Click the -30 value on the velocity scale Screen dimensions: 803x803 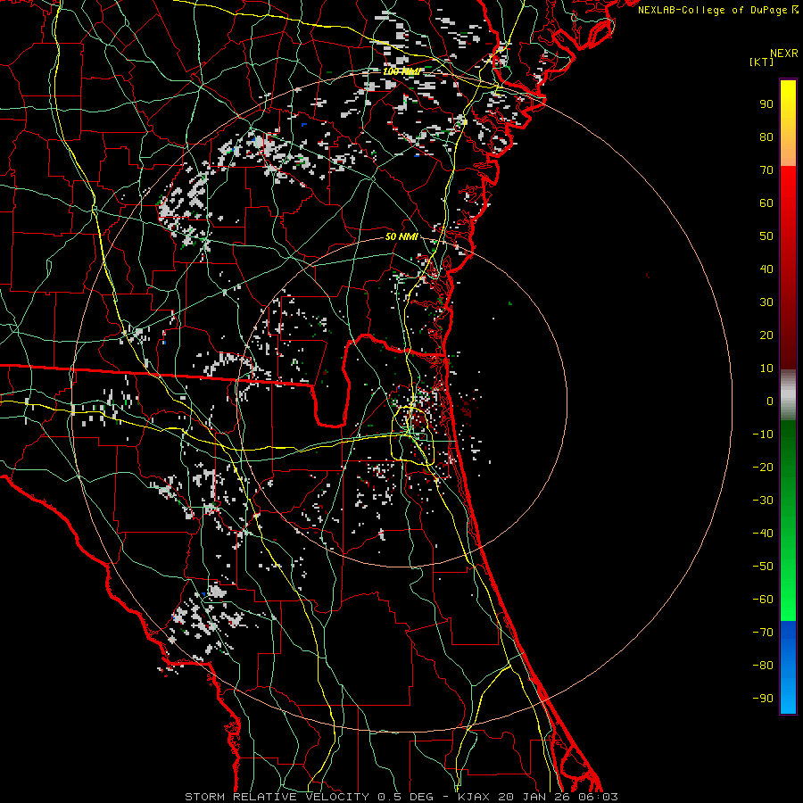pos(763,501)
